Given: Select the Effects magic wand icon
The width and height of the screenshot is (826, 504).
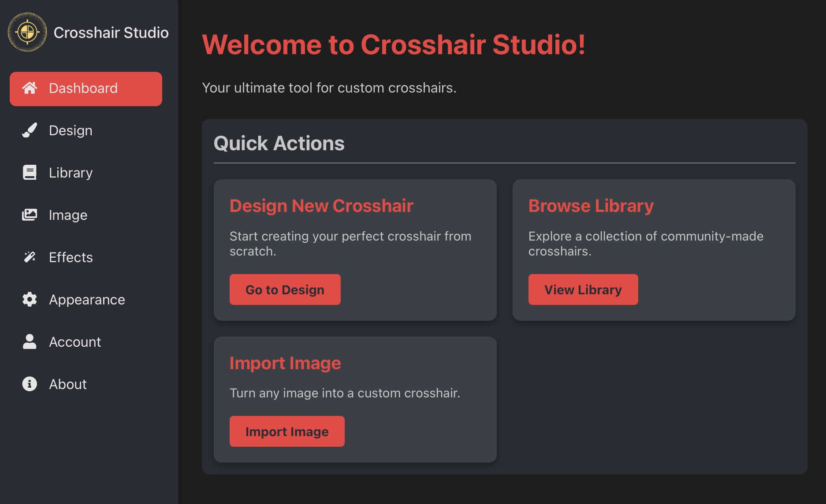Looking at the screenshot, I should click(x=30, y=257).
